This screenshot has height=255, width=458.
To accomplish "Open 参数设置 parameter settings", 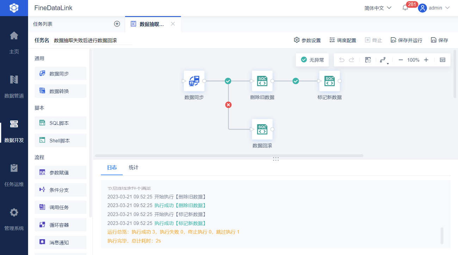I will (x=307, y=40).
